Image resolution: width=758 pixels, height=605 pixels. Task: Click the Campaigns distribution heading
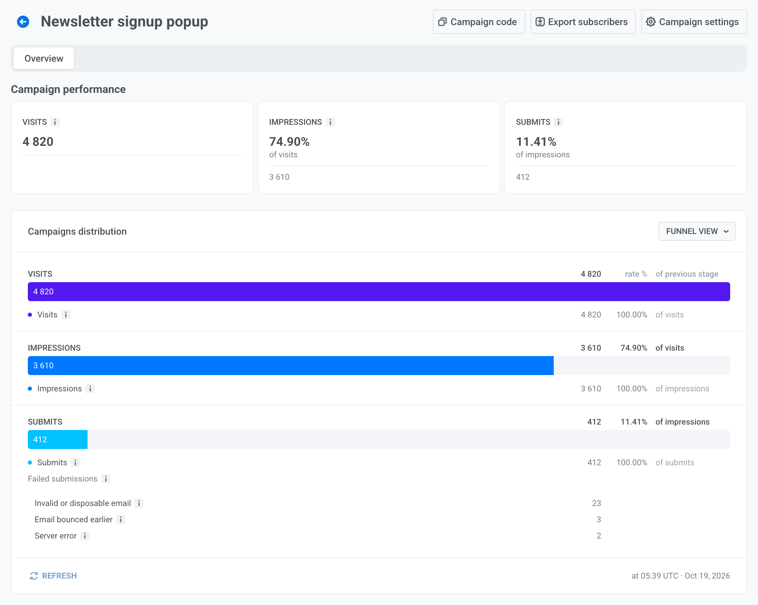coord(77,231)
